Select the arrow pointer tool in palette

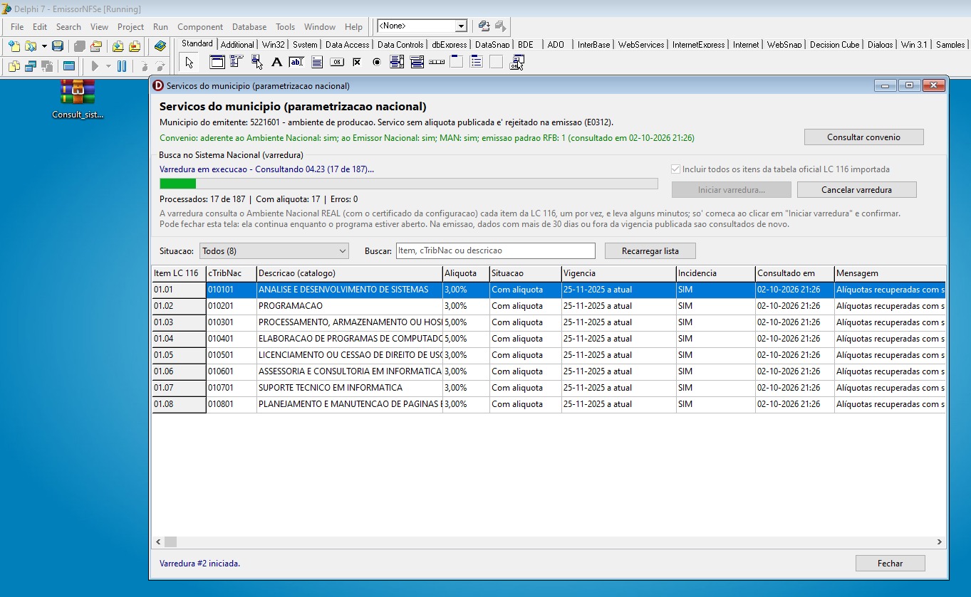pos(189,63)
